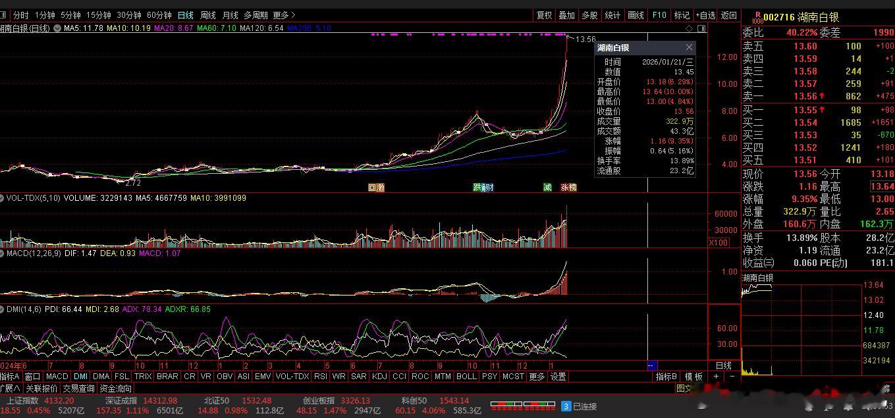Open the 窗口 window tab
The image size is (895, 418).
[x=32, y=377]
